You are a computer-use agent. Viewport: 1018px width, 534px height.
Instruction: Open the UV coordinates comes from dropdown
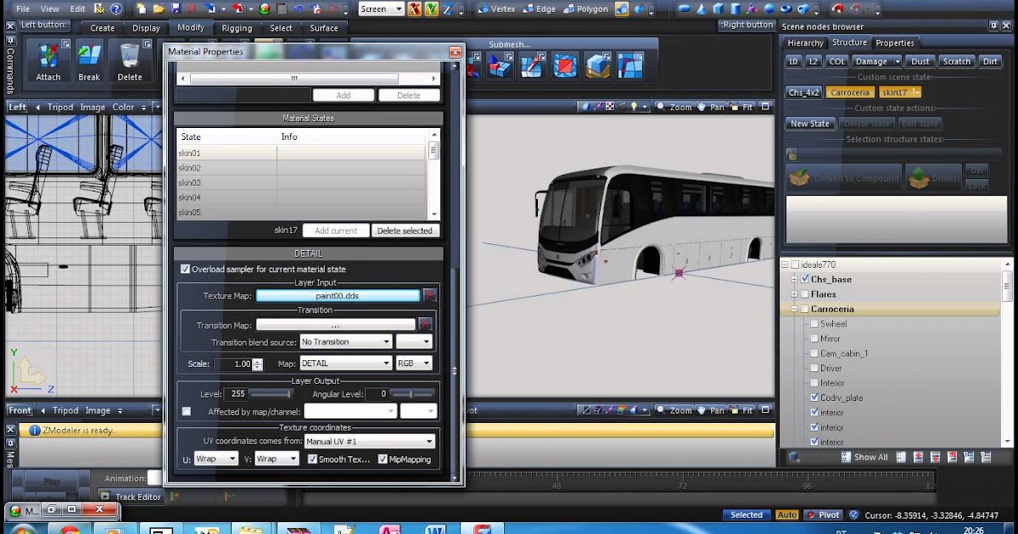pyautogui.click(x=369, y=441)
